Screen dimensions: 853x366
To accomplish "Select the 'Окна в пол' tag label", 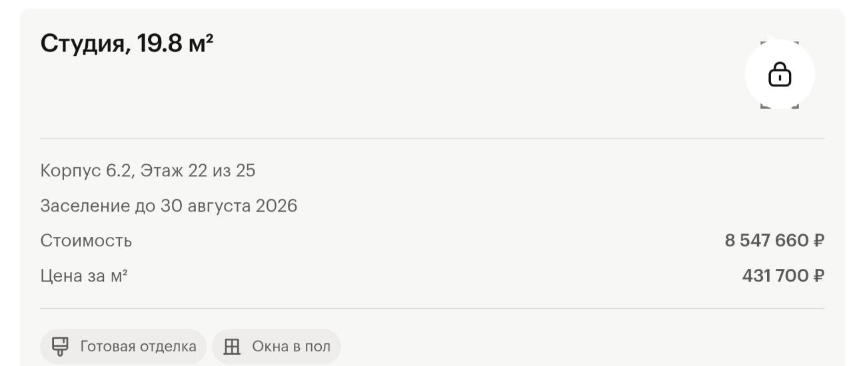I will pos(291,347).
